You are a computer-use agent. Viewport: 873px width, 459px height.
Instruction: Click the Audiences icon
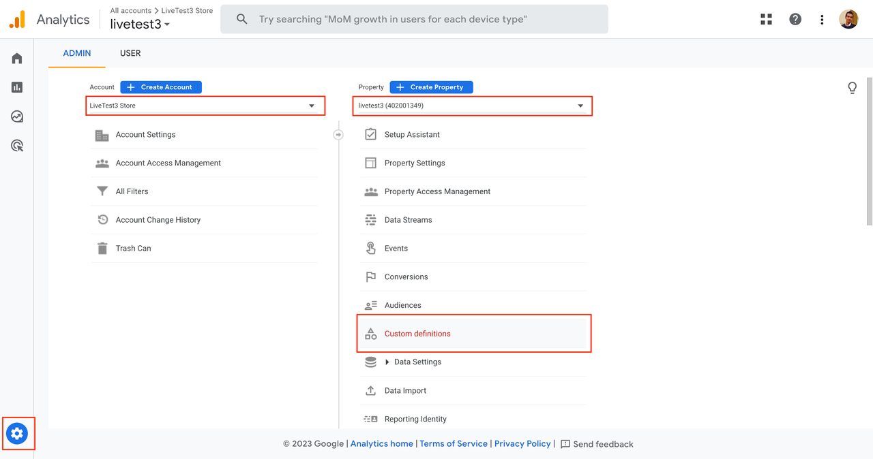[371, 306]
